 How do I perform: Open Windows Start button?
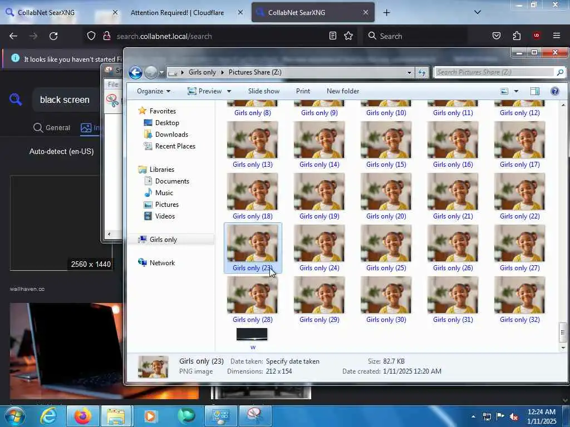tap(15, 416)
